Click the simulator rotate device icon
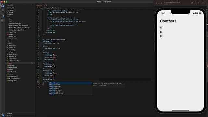The height and width of the screenshot is (117, 208). [x=203, y=3]
